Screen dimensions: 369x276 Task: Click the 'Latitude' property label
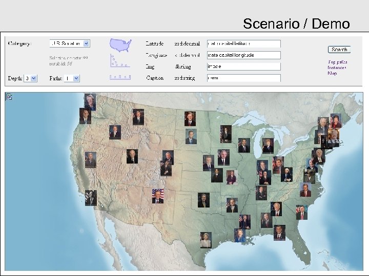(155, 43)
